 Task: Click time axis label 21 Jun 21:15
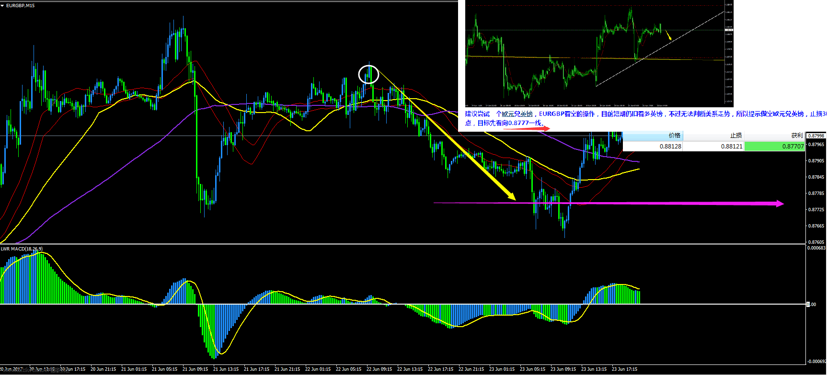[x=287, y=369]
